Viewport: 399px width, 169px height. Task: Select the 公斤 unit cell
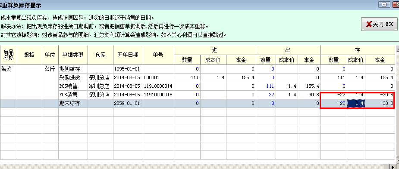tap(50, 69)
